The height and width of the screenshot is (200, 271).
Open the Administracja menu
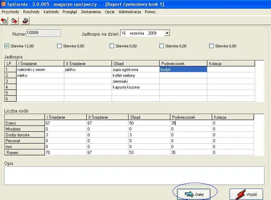[130, 12]
